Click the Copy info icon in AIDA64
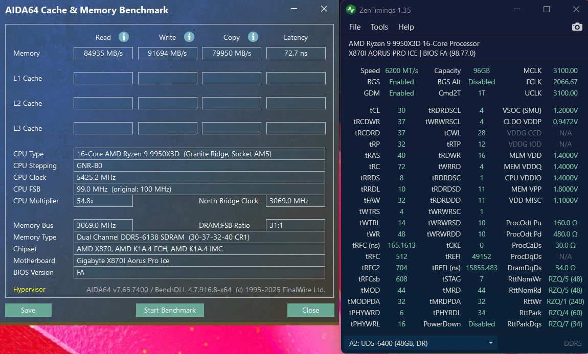The height and width of the screenshot is (354, 588). click(x=253, y=37)
